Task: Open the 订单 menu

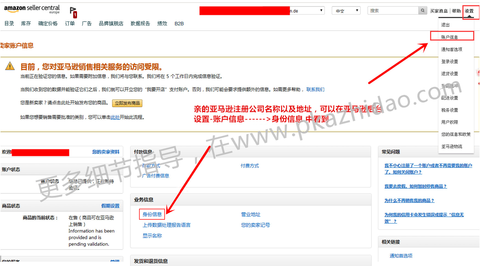Action: tap(70, 24)
